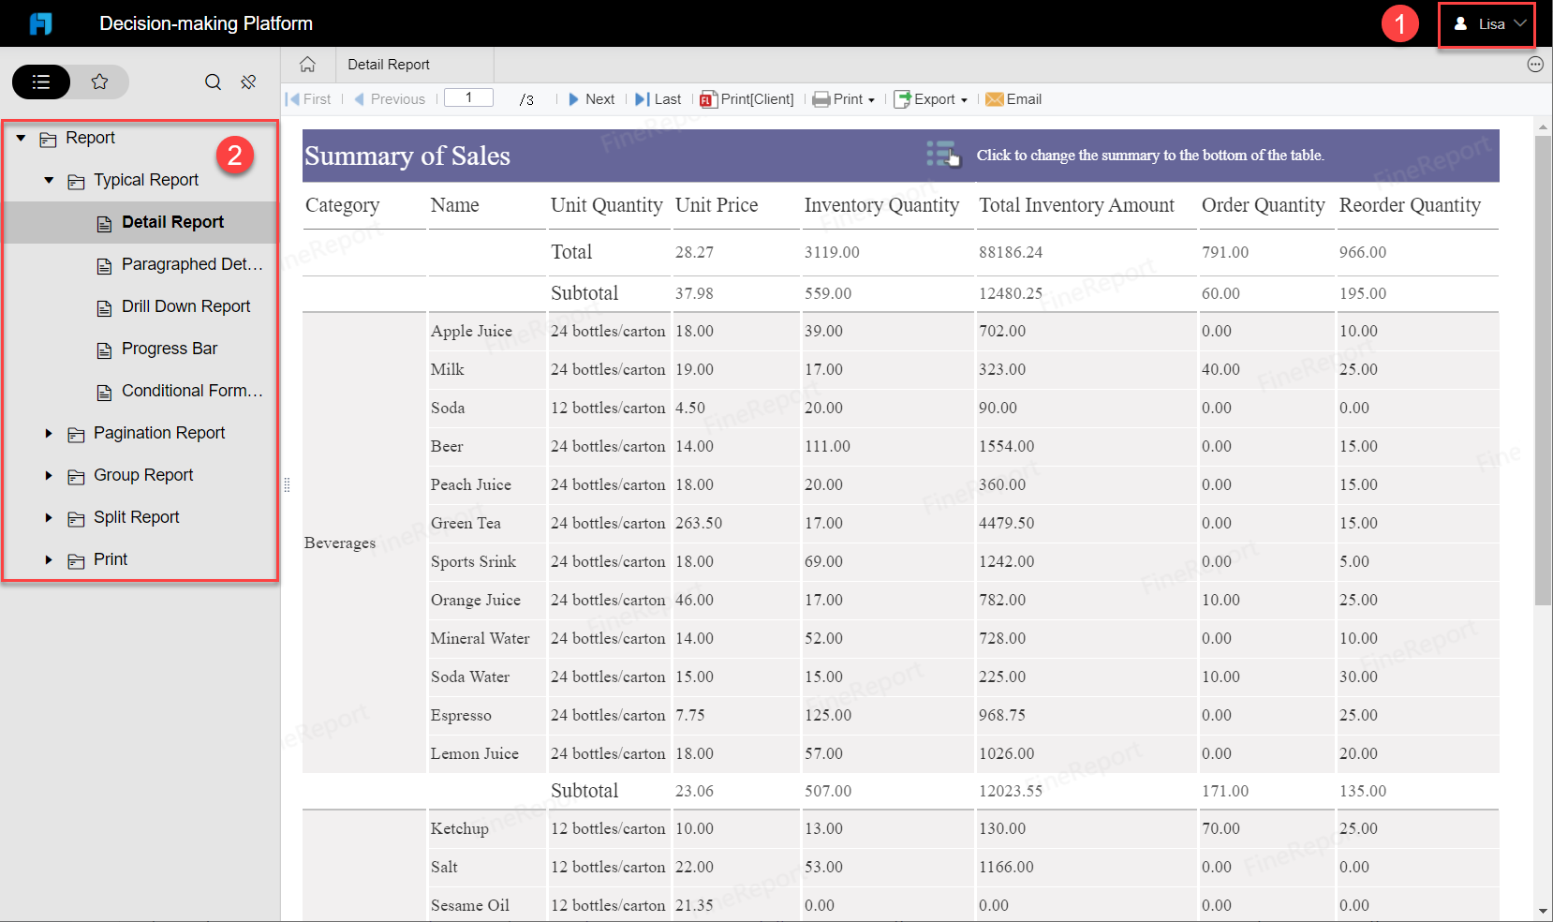Image resolution: width=1553 pixels, height=922 pixels.
Task: Toggle the directory list view button
Action: tap(41, 82)
